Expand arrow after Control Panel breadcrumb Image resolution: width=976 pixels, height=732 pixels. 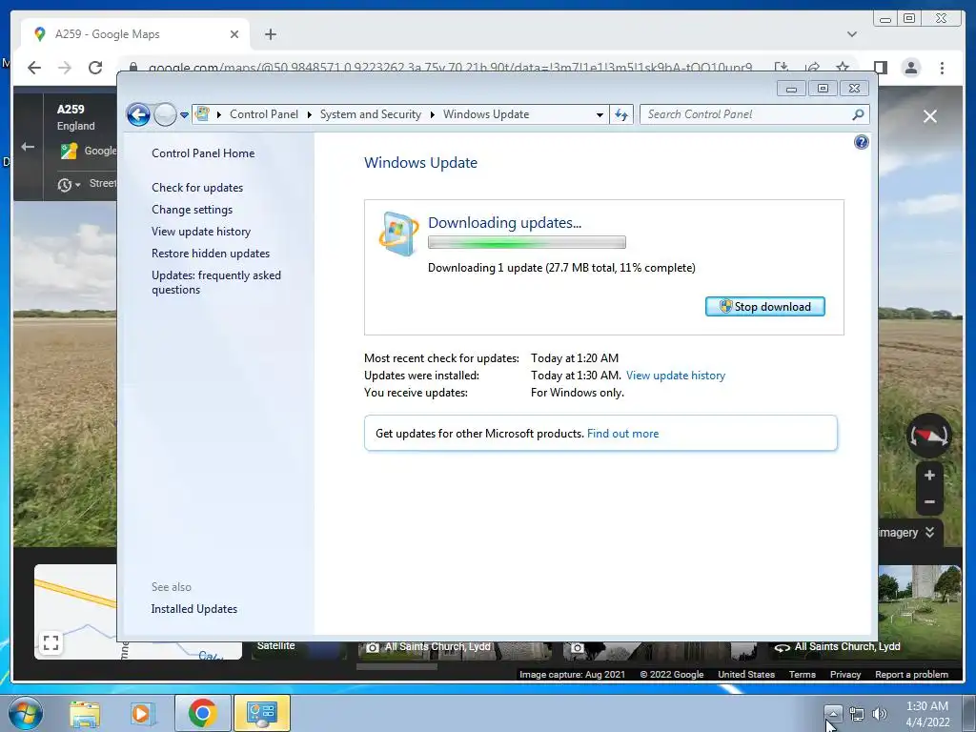point(310,114)
